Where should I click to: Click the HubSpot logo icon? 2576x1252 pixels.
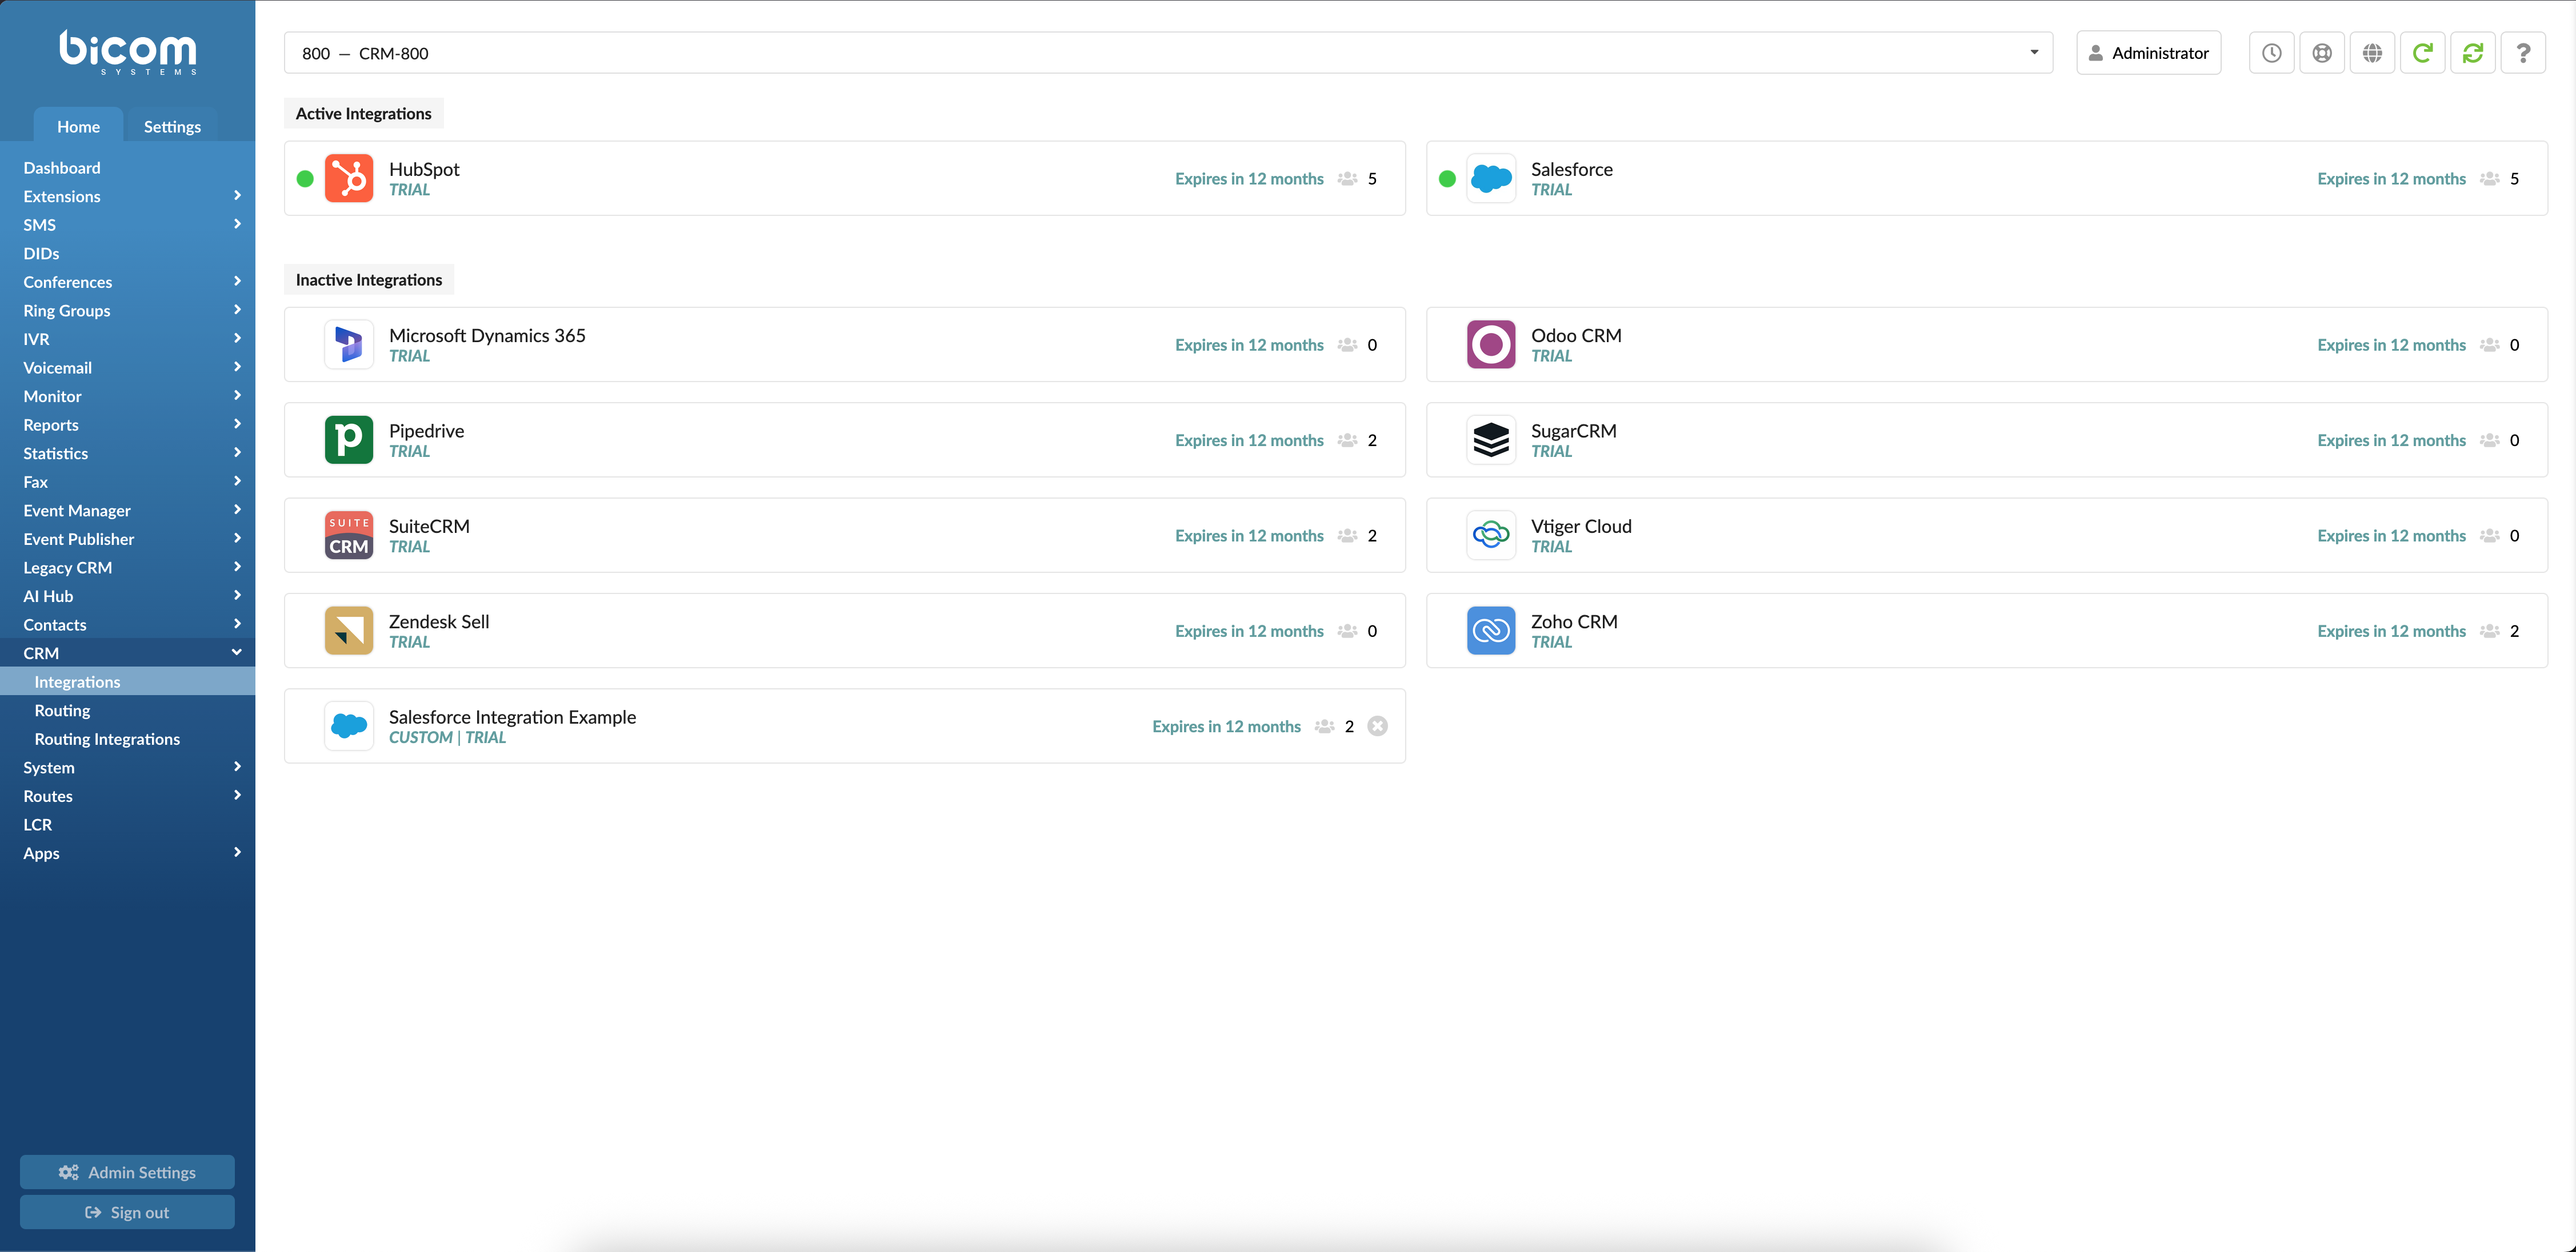[349, 178]
